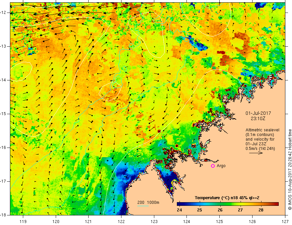Click the 122 longitude axis label
This screenshot has height=225, width=292.
(x=121, y=222)
